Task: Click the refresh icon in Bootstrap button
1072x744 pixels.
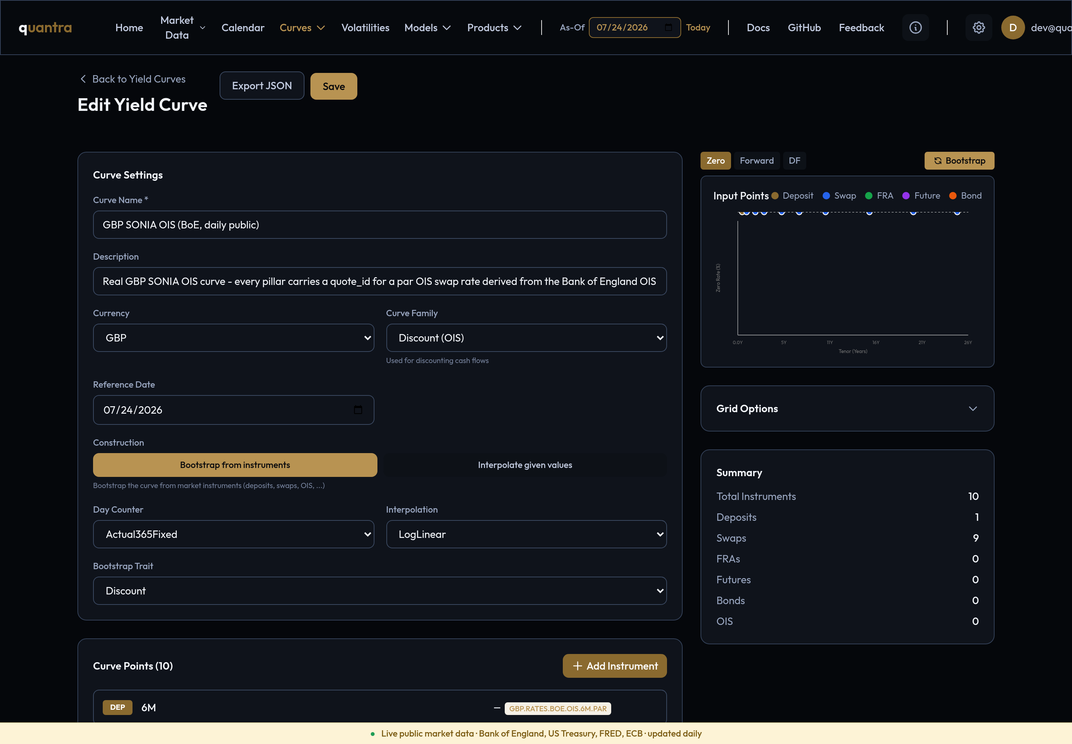Action: (938, 161)
